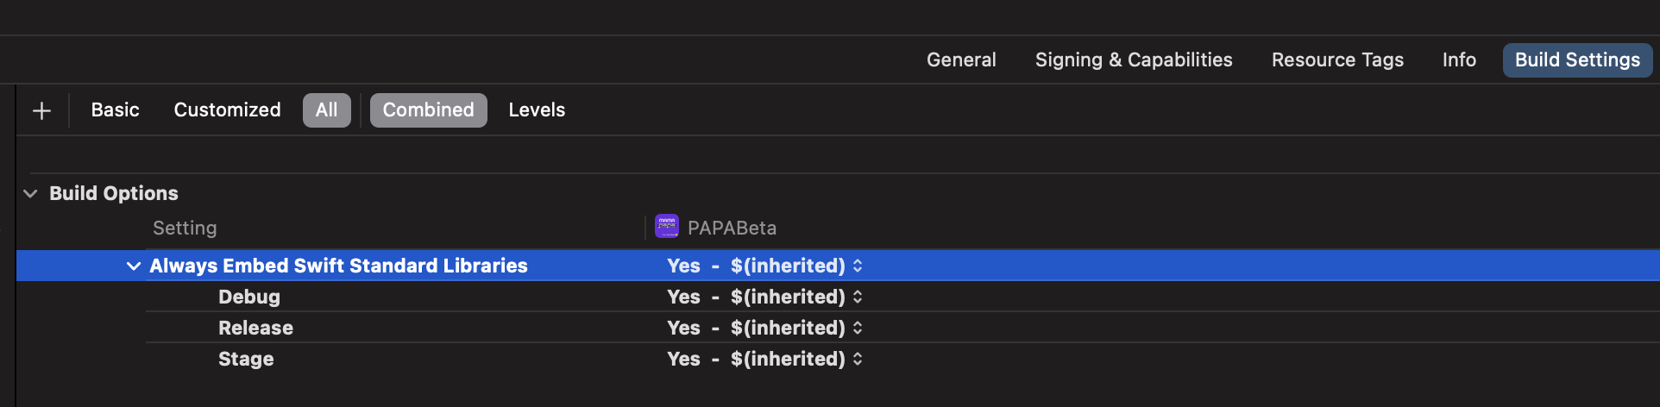Filter to Basic build settings
This screenshot has width=1660, height=407.
(x=115, y=110)
